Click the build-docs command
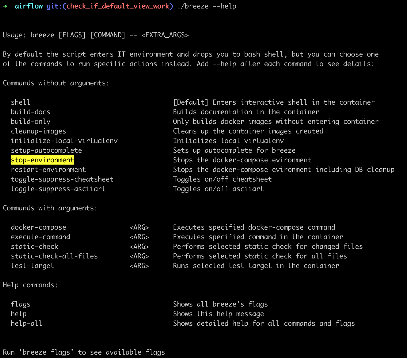This screenshot has height=358, width=407. pyautogui.click(x=31, y=112)
